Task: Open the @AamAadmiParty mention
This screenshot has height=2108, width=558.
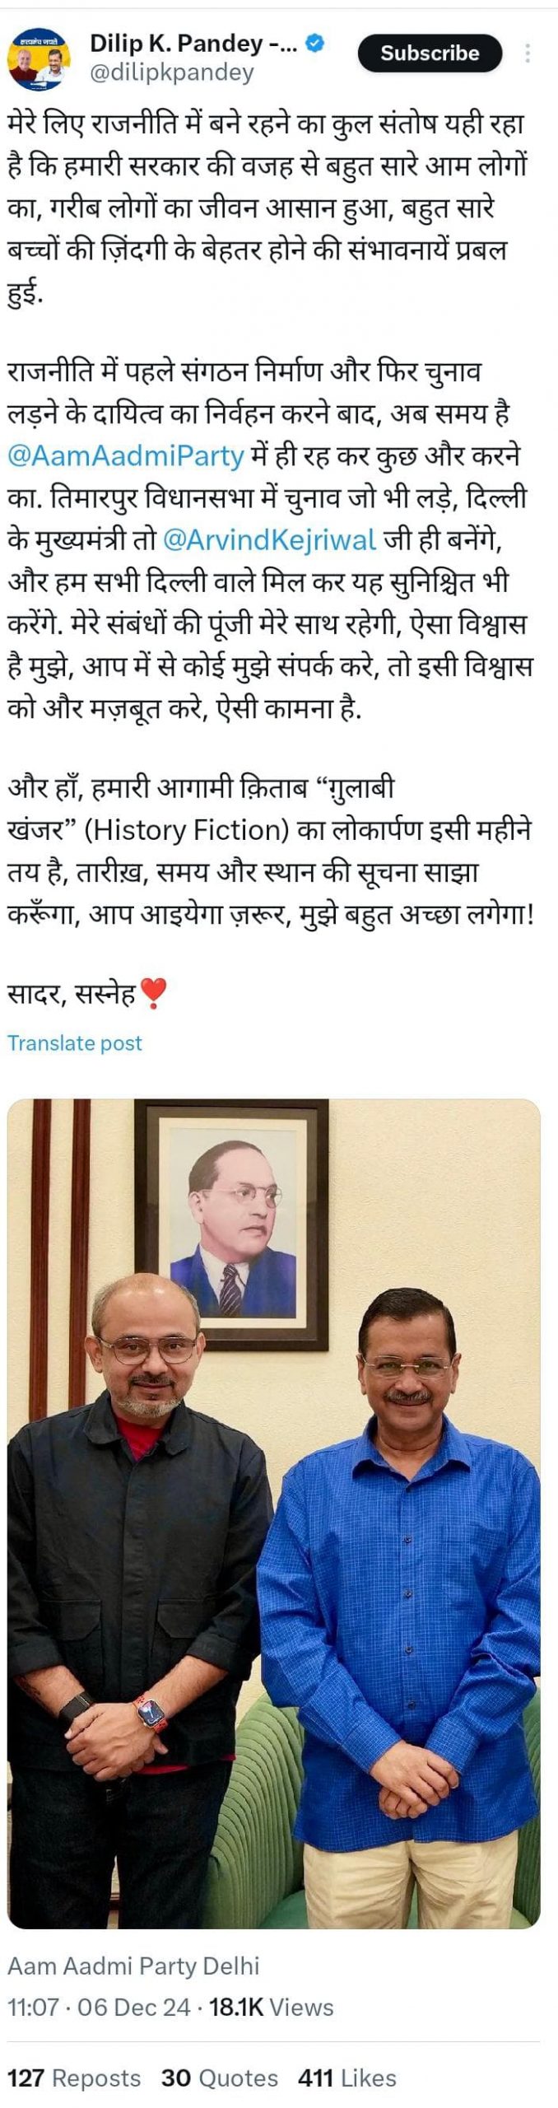Action: click(x=126, y=455)
